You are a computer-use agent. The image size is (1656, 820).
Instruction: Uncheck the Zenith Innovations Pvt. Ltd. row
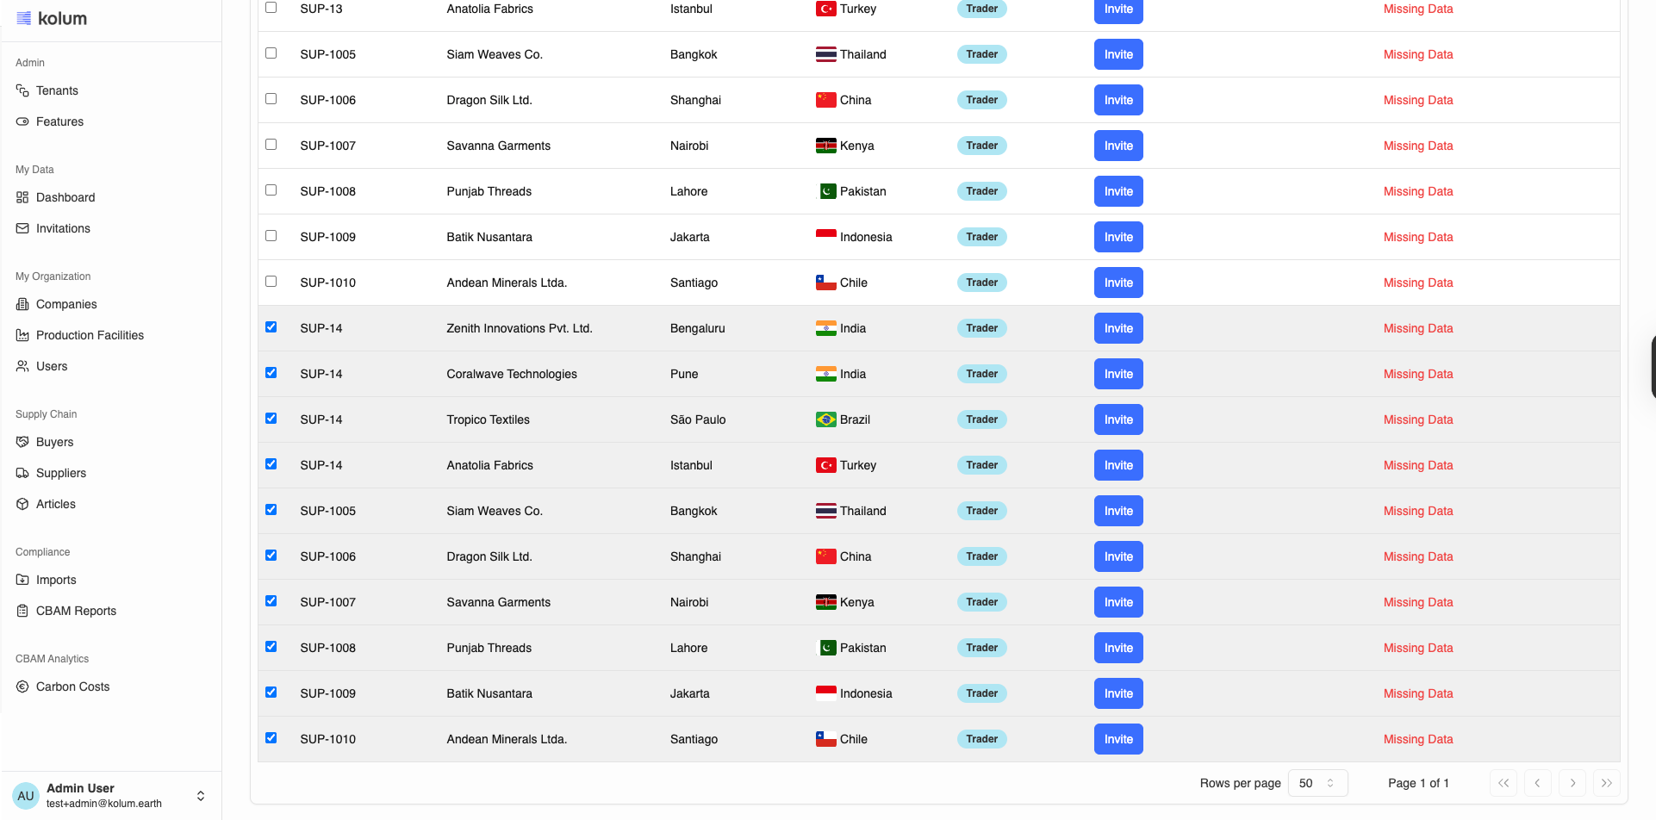271,327
